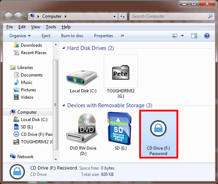Collapse Devices with Removable Storage group
This screenshot has height=184, width=218.
[64, 105]
